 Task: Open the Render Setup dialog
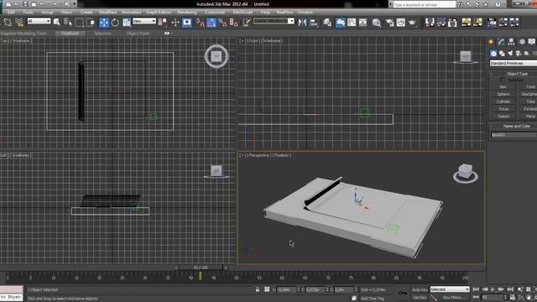(x=389, y=23)
